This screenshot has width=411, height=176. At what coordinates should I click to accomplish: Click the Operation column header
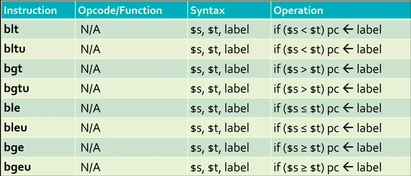pyautogui.click(x=298, y=11)
